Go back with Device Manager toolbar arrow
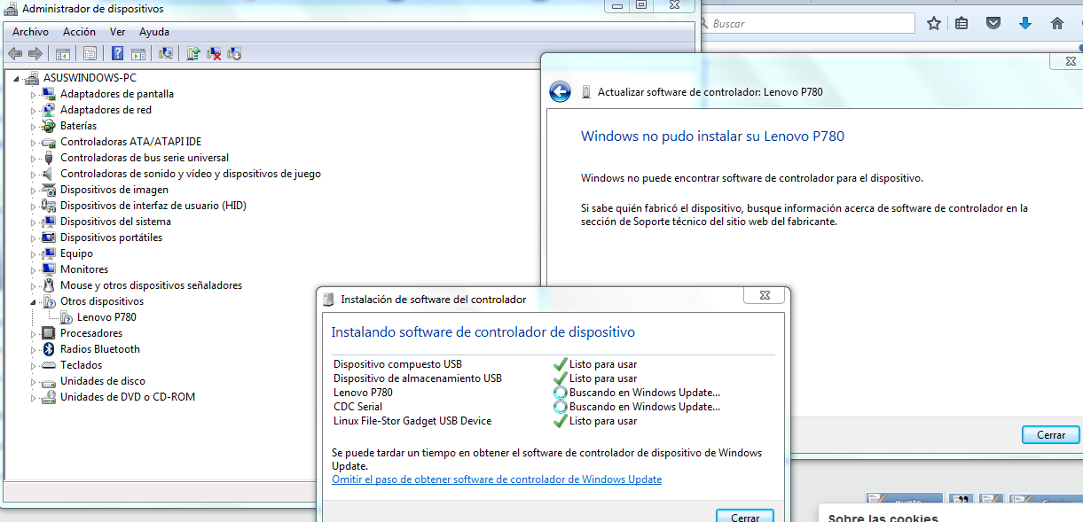Image resolution: width=1083 pixels, height=522 pixels. coord(15,53)
